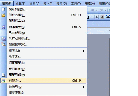Click the new document icon beside 開新檔案
This screenshot has height=96, width=138.
point(4,9)
